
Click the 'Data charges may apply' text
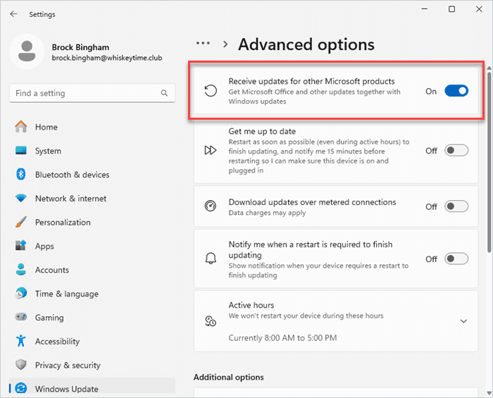(267, 213)
